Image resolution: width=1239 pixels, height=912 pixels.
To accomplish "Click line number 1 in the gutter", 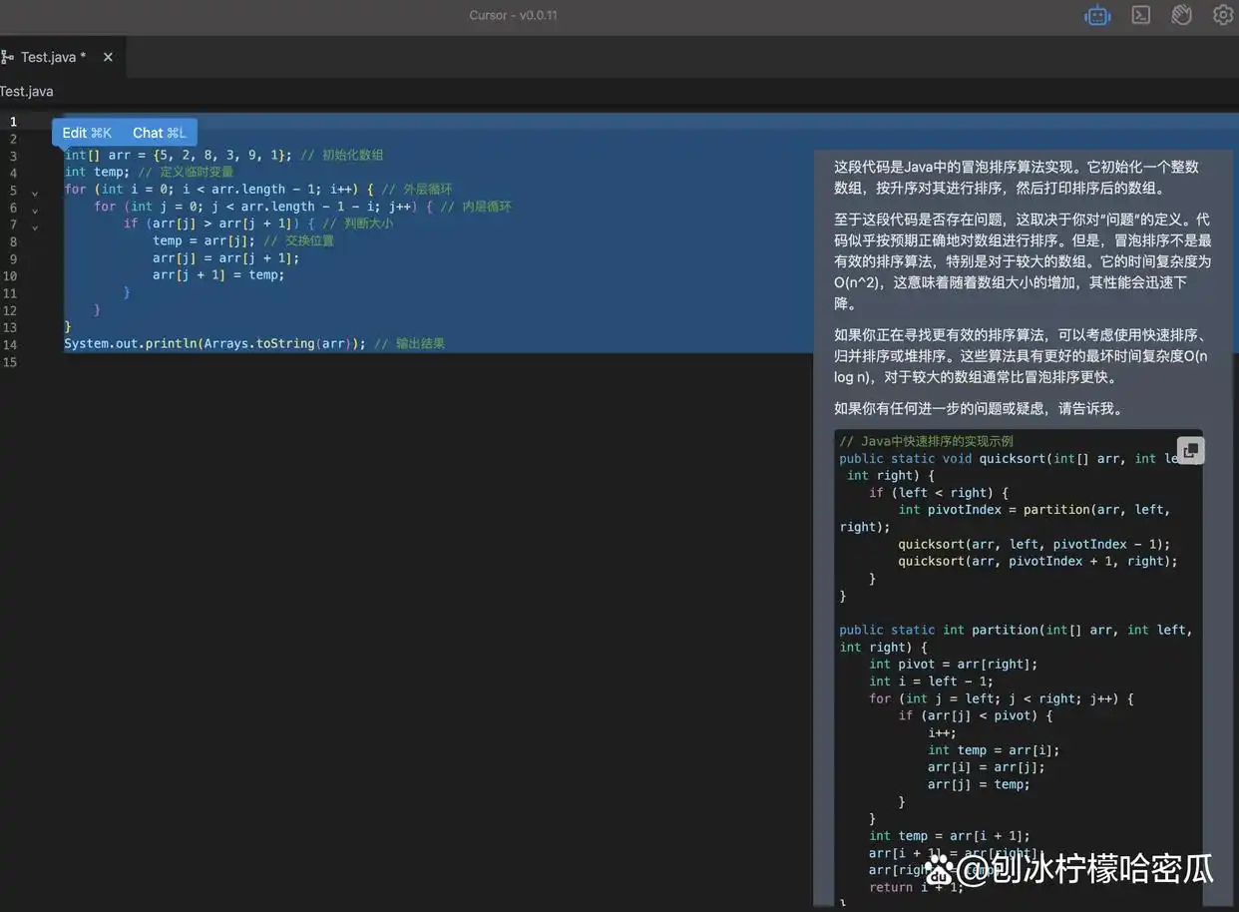I will (13, 122).
